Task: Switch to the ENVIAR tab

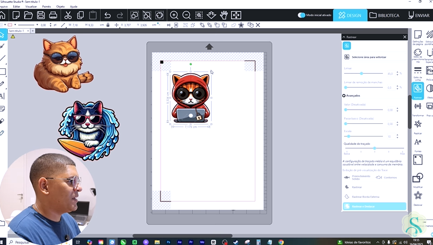Action: click(419, 15)
